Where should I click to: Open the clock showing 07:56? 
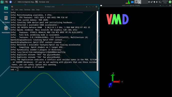tap(165, 2)
